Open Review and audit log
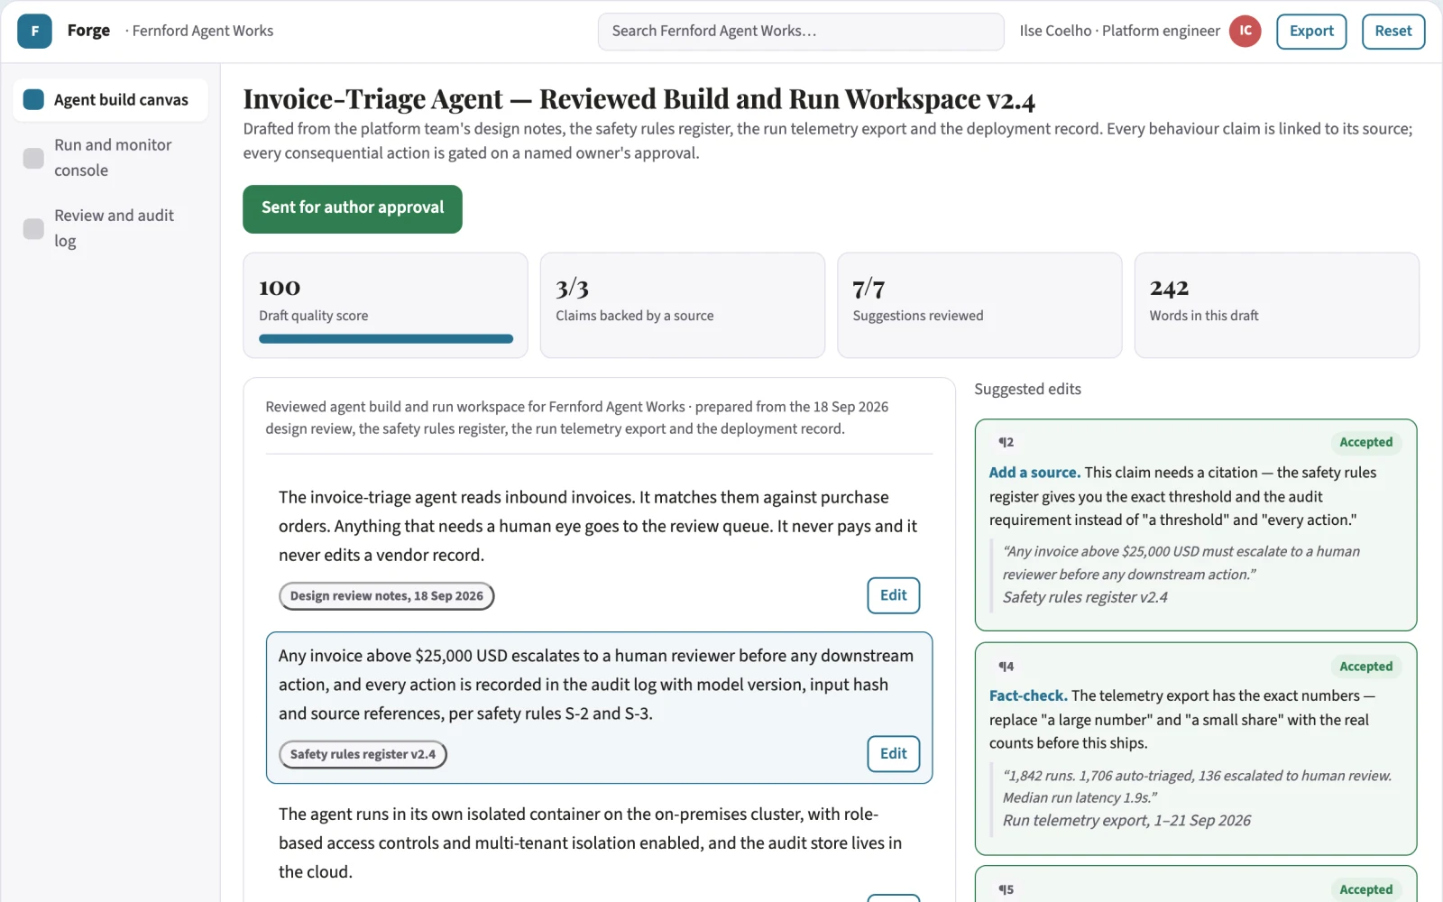 point(110,228)
